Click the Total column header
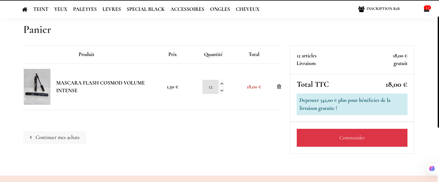 coord(254,54)
